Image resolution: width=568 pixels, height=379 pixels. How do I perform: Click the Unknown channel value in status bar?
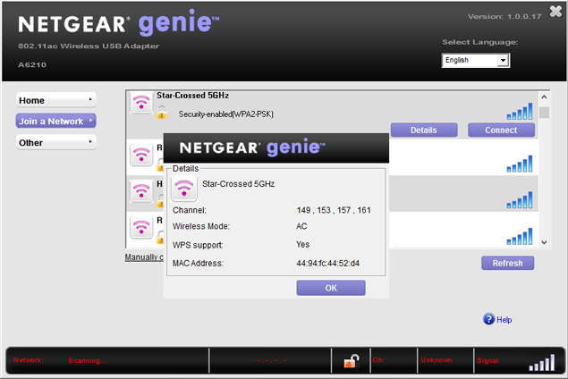click(x=437, y=360)
